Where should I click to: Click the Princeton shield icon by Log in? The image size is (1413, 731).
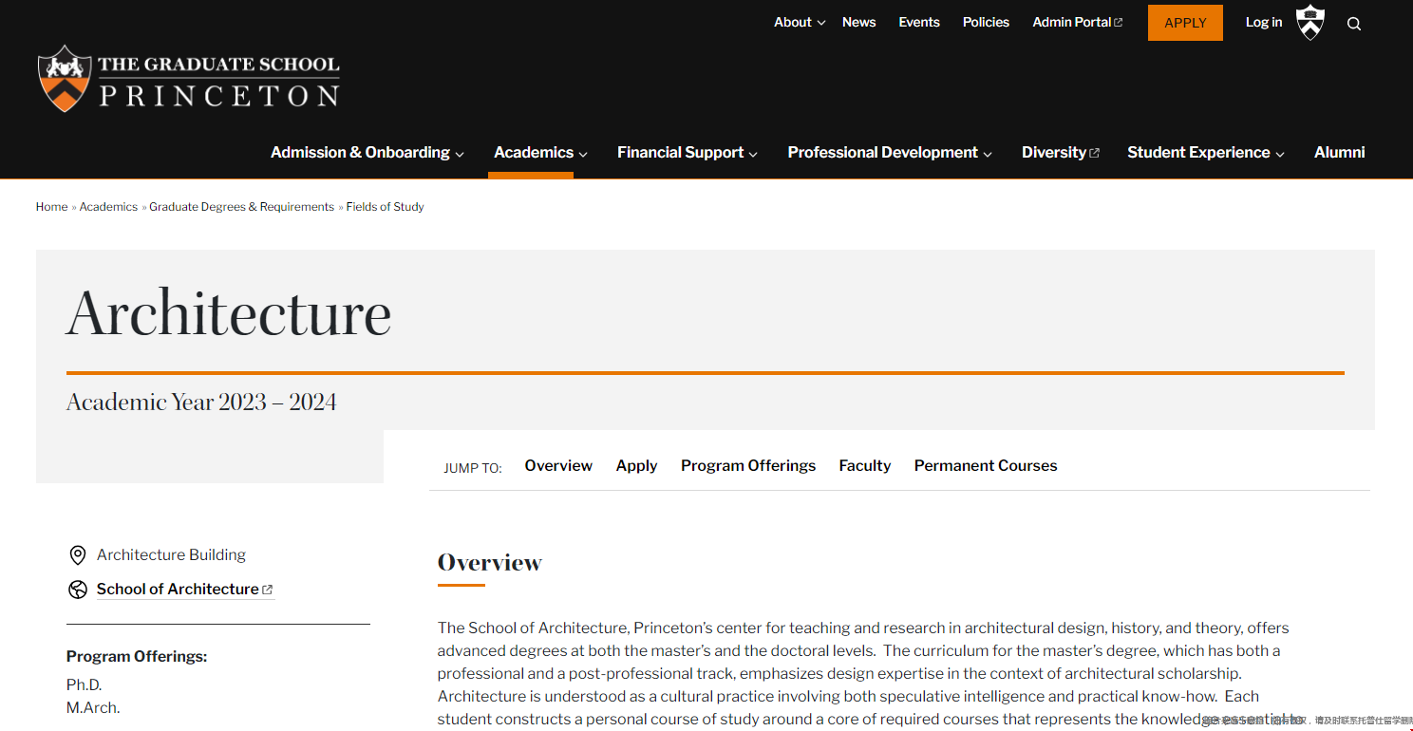pos(1310,22)
